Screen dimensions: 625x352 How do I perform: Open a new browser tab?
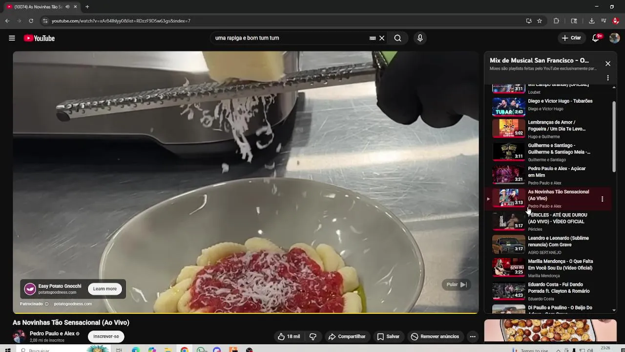coord(87,7)
